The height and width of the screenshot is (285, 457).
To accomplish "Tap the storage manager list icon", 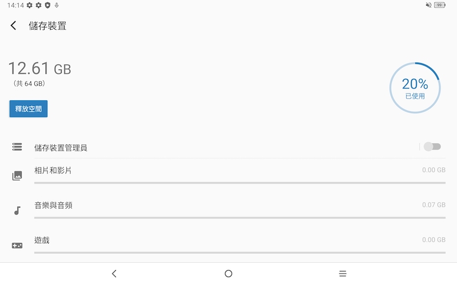I will tap(17, 147).
